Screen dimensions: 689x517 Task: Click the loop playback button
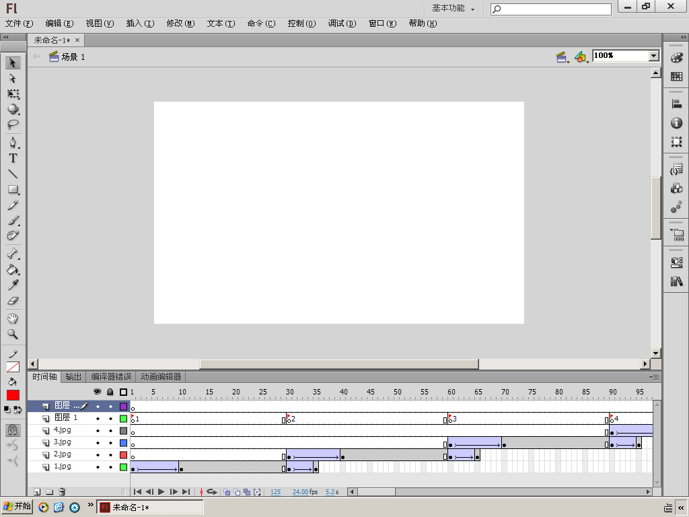click(212, 492)
